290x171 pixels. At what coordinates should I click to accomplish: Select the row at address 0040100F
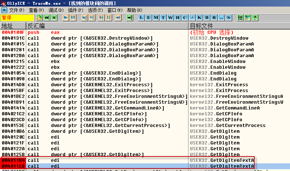145,32
